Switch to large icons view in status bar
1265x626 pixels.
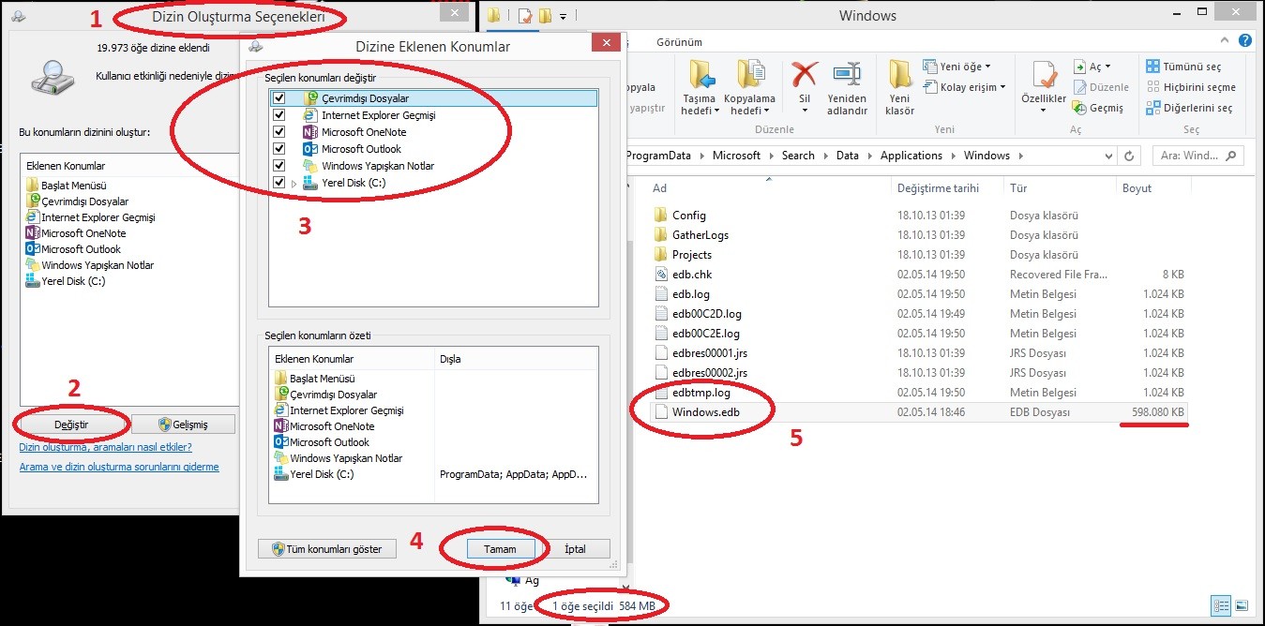(x=1242, y=605)
